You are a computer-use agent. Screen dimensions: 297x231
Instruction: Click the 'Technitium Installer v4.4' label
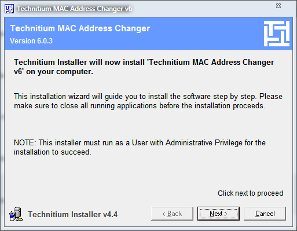(72, 214)
